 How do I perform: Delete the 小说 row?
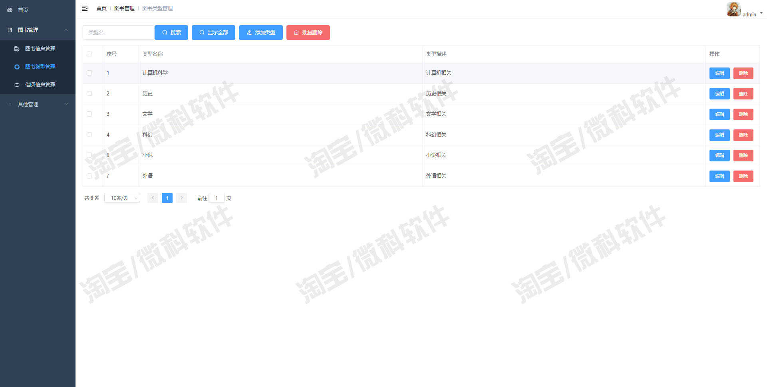click(x=743, y=155)
